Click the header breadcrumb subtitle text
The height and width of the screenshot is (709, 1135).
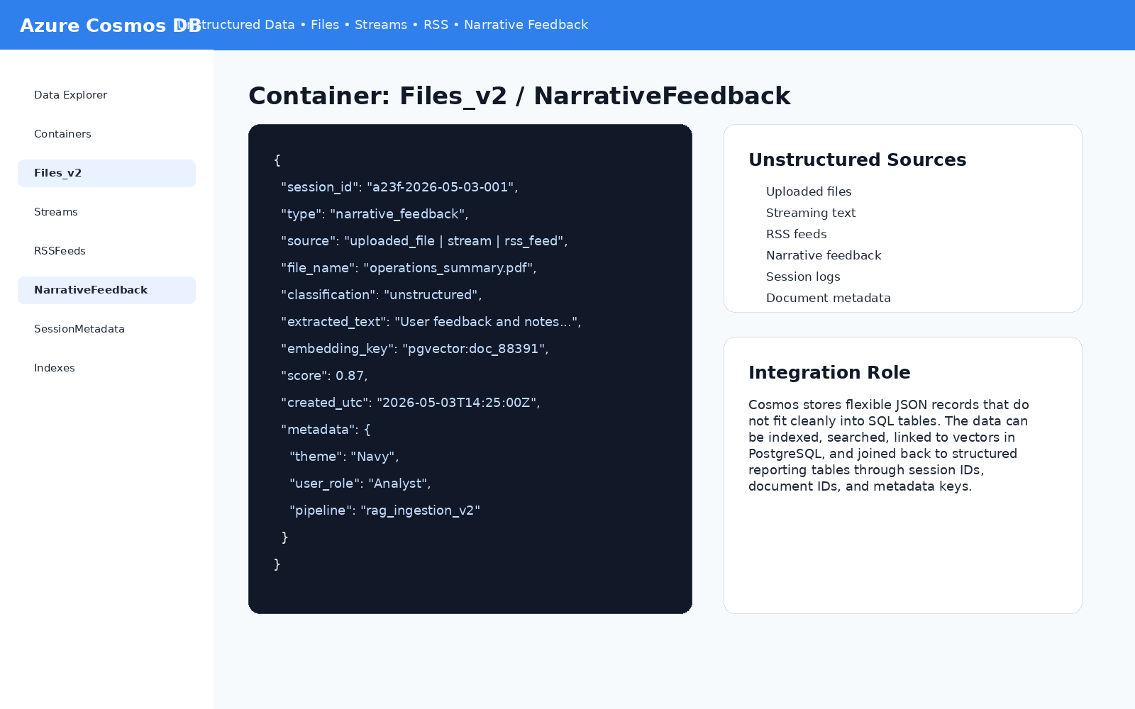383,25
